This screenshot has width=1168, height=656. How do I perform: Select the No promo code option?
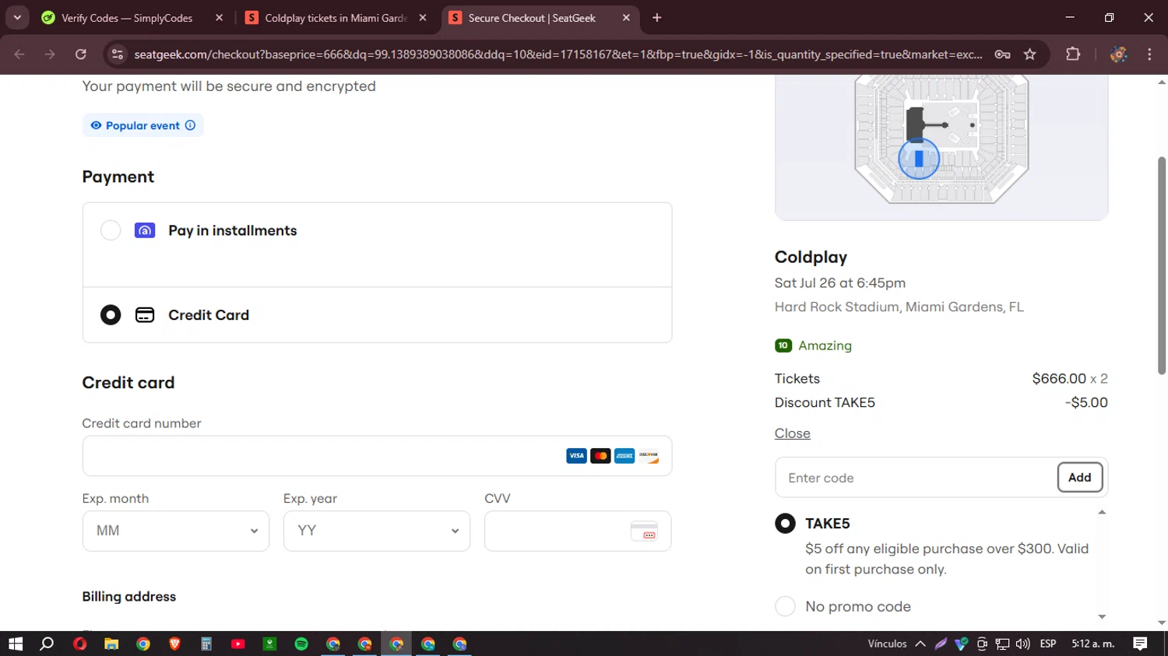pyautogui.click(x=785, y=606)
